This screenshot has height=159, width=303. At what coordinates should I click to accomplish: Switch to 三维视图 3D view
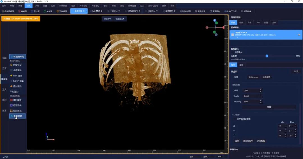coord(62,11)
